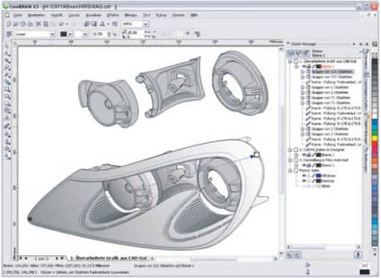Click the black start color fill picker

[x=63, y=34]
